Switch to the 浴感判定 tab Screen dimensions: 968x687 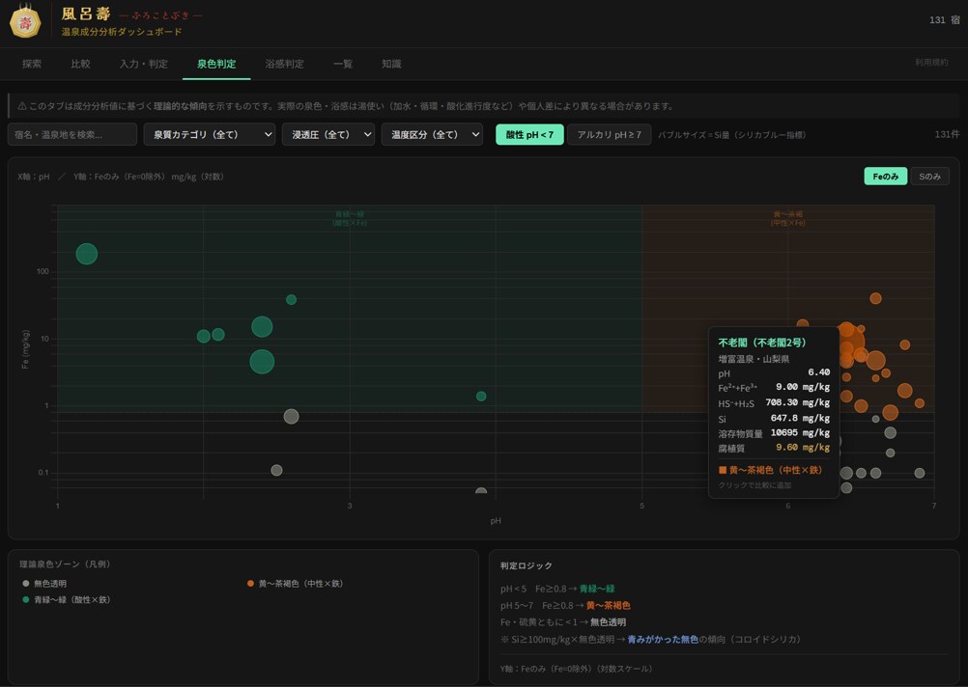pos(284,64)
